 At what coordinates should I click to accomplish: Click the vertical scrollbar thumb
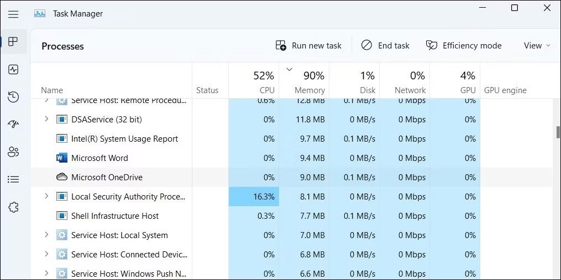pos(557,132)
